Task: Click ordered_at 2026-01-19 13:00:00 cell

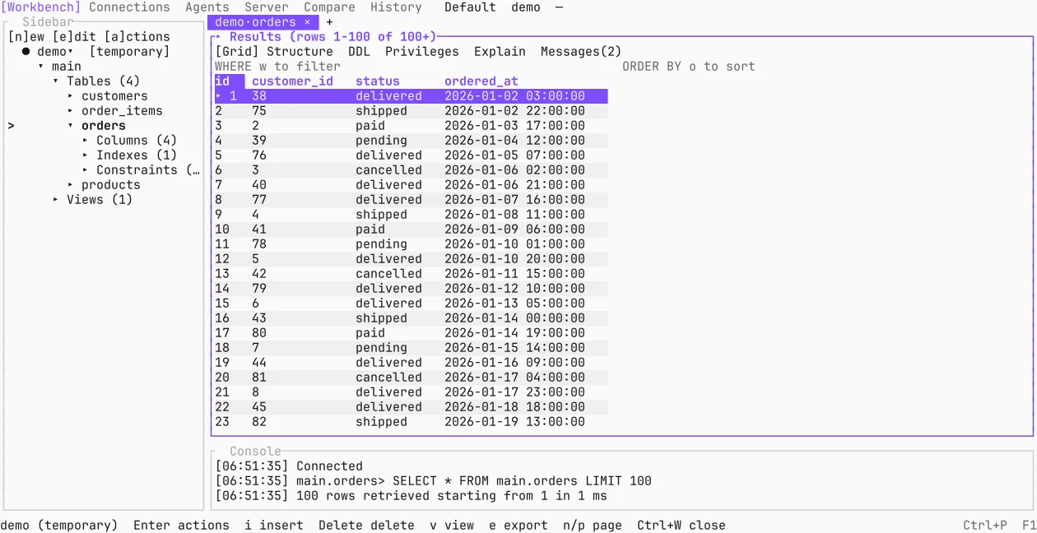Action: (x=514, y=422)
